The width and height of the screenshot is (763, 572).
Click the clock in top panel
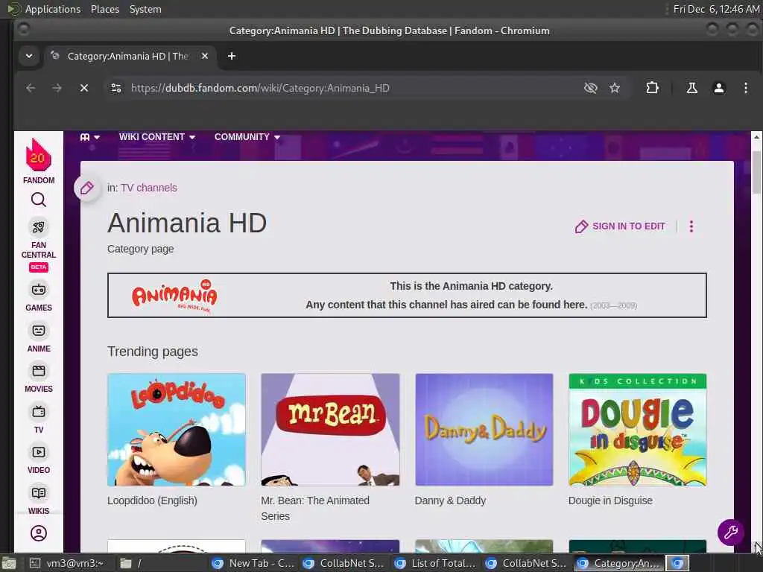pyautogui.click(x=716, y=9)
